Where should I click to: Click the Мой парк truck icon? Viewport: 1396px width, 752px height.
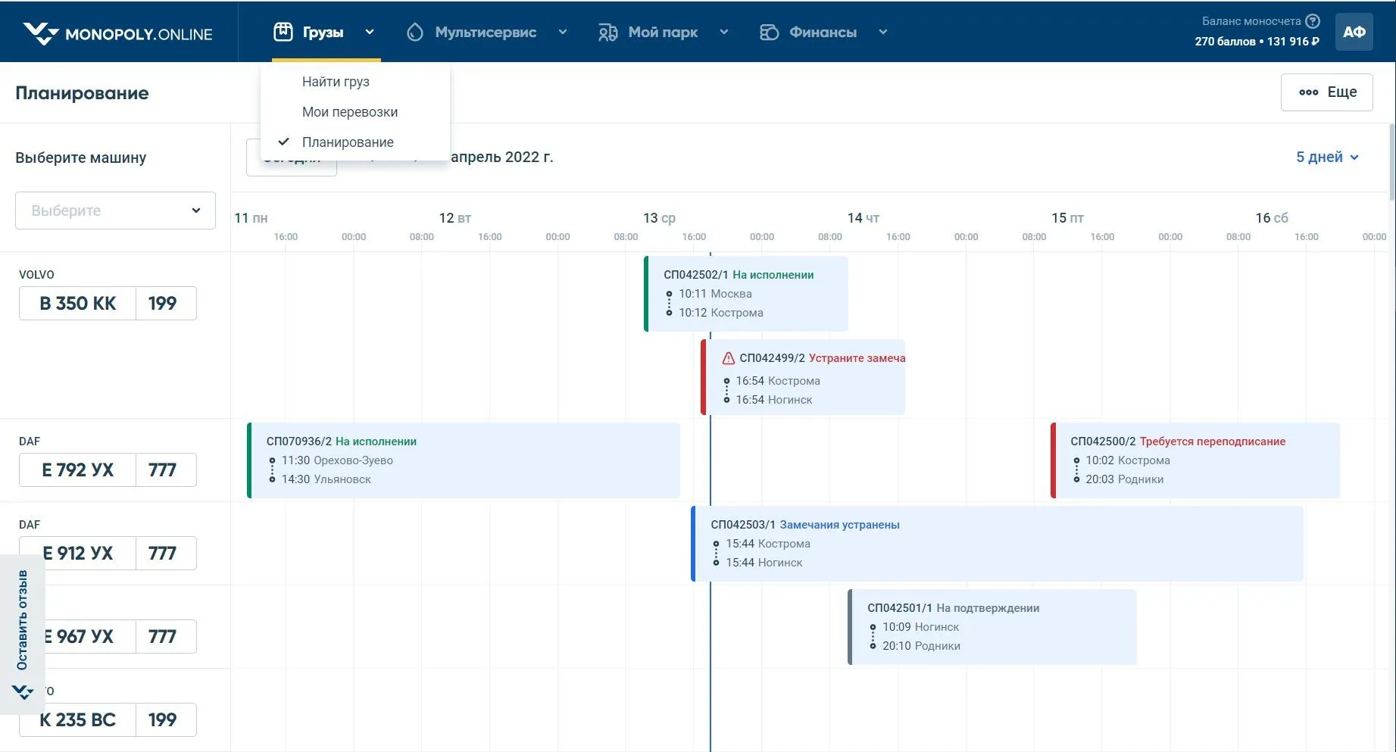[607, 32]
